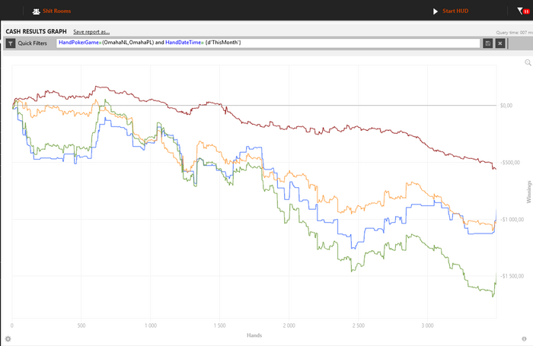Click the HandDateTime token in filter
Screen dimensions: 533x346
184,43
